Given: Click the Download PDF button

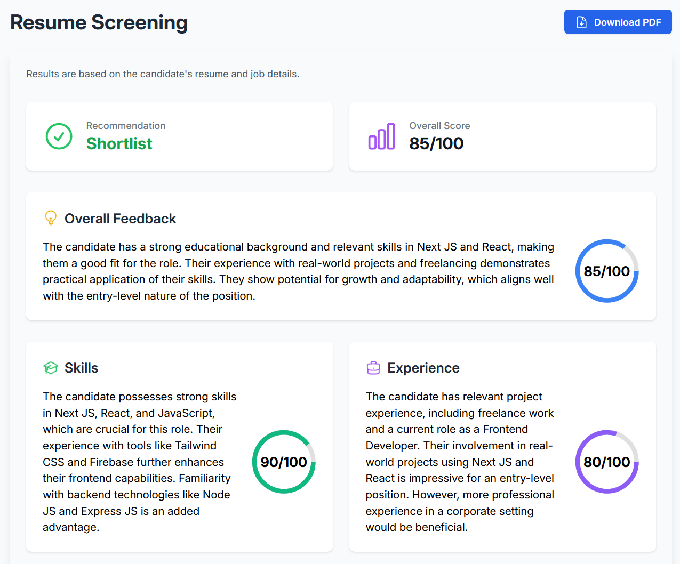Looking at the screenshot, I should coord(618,22).
